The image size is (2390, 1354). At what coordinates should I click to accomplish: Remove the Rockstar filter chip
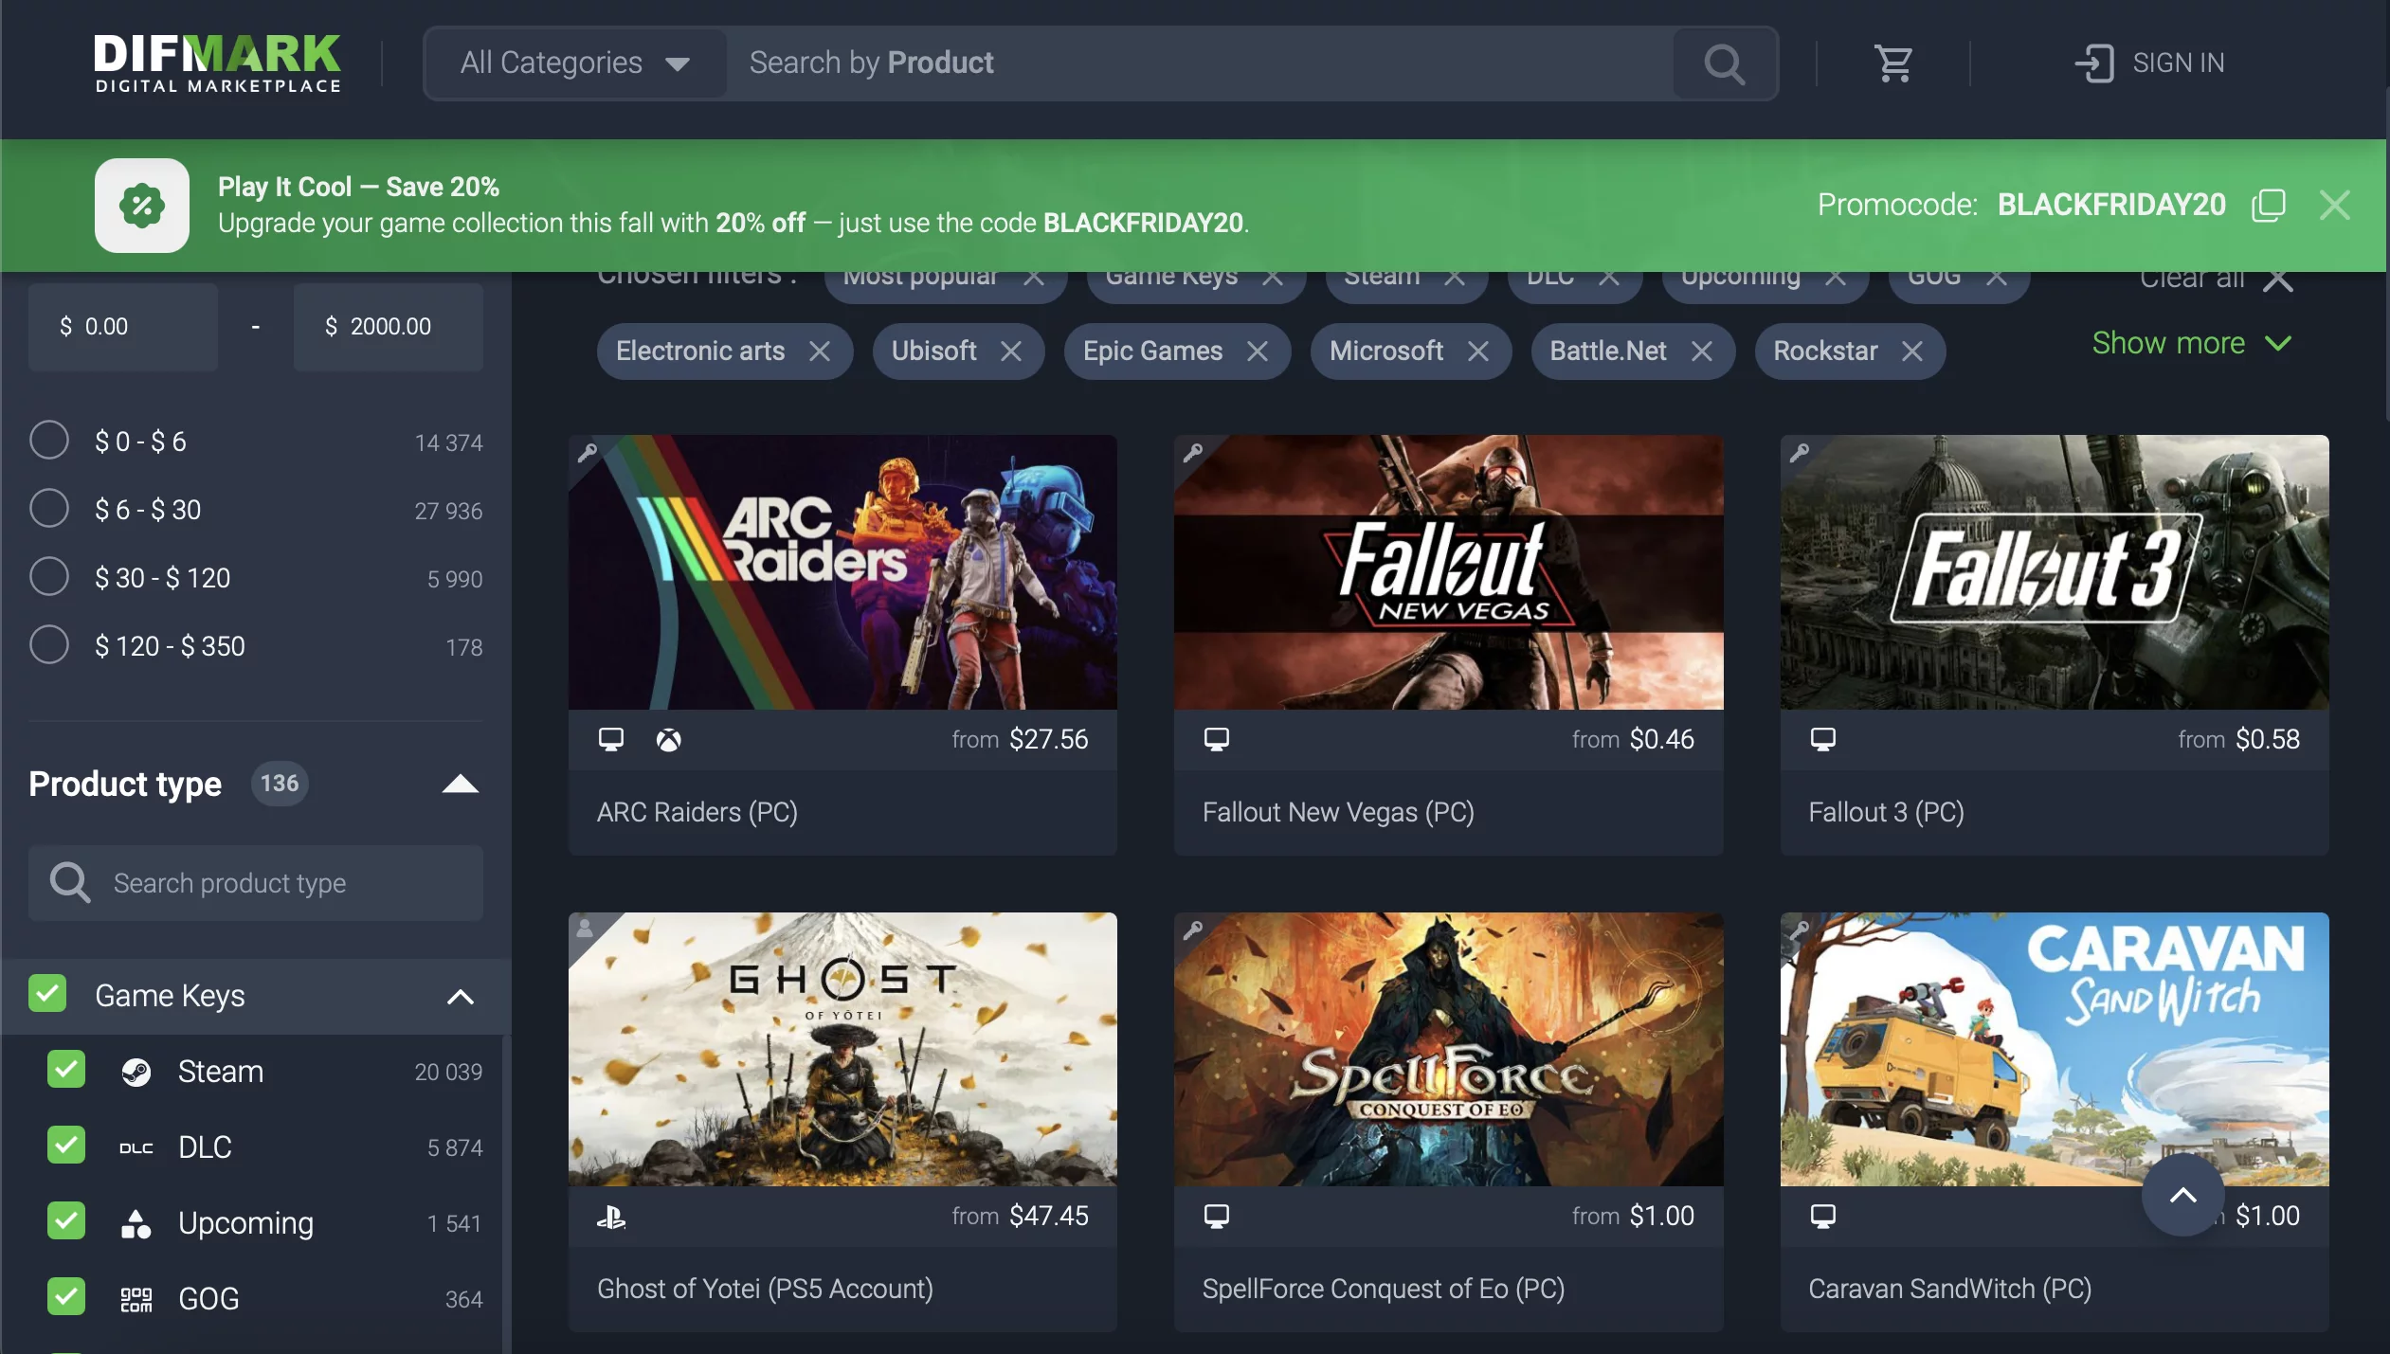coord(1912,352)
